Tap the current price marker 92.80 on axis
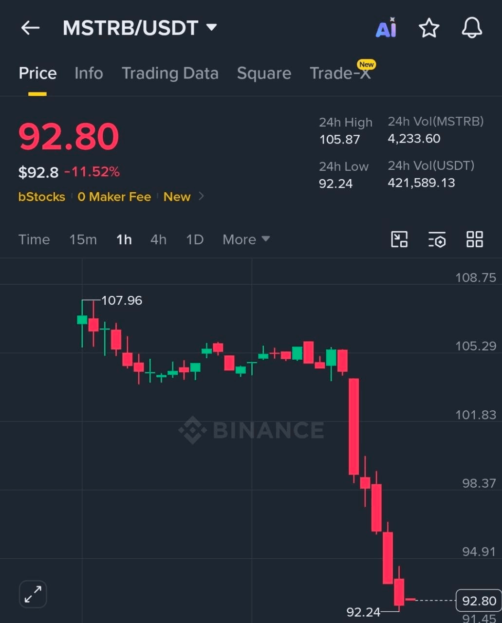 [479, 601]
